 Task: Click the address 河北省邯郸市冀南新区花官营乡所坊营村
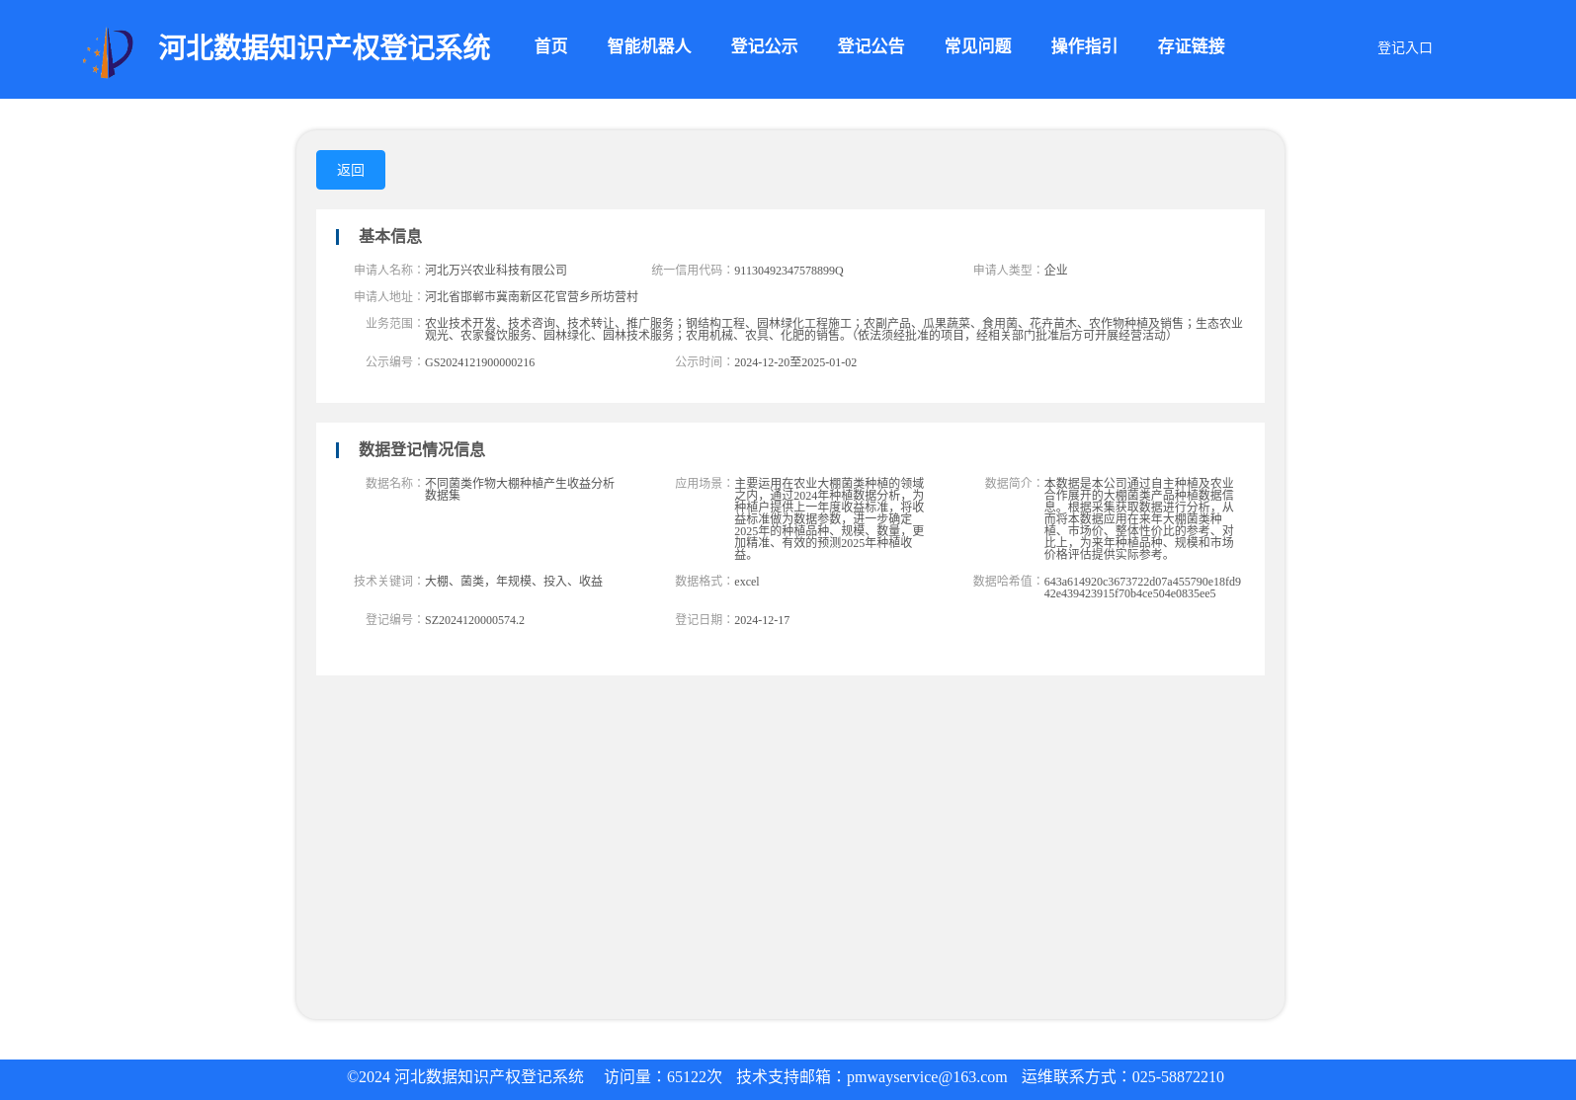pyautogui.click(x=532, y=296)
